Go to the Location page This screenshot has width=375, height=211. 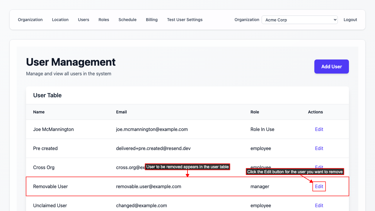tap(60, 20)
